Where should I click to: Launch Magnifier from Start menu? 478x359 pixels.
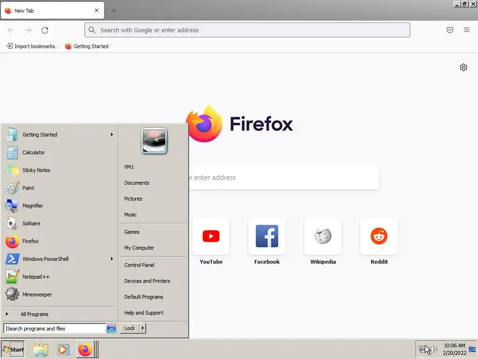[x=60, y=206]
